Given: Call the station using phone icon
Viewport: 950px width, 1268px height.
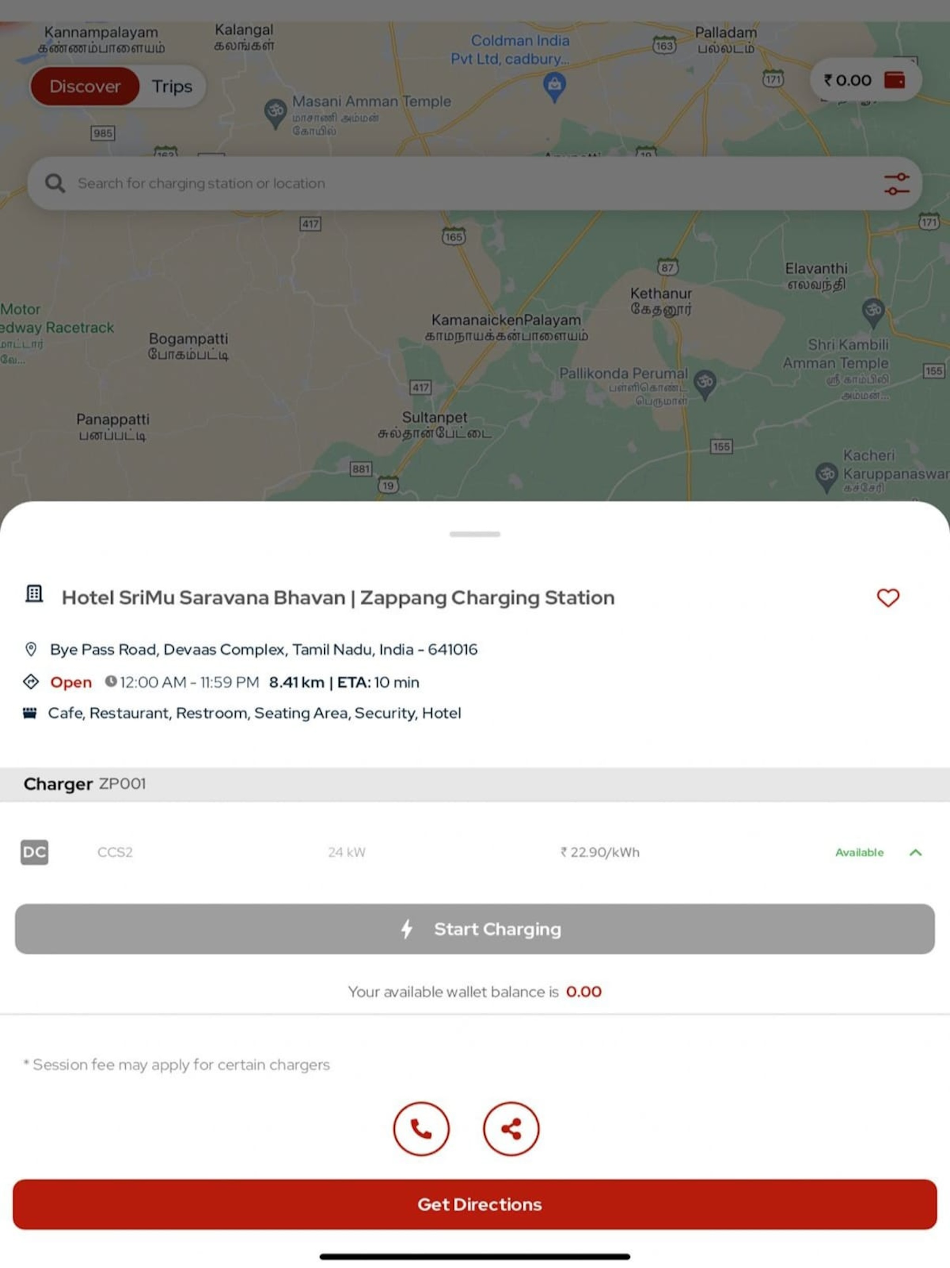Looking at the screenshot, I should [421, 1129].
